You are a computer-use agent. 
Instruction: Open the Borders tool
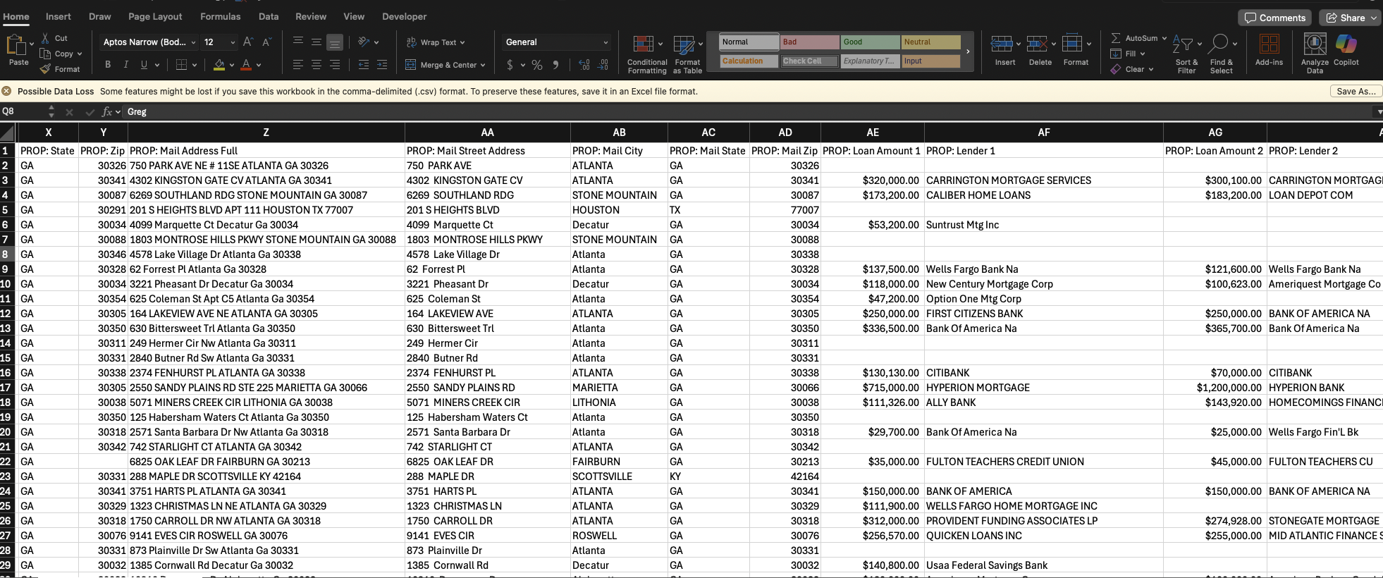181,65
